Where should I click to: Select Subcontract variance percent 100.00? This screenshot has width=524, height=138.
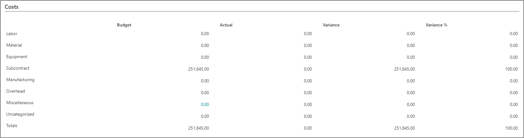click(511, 69)
